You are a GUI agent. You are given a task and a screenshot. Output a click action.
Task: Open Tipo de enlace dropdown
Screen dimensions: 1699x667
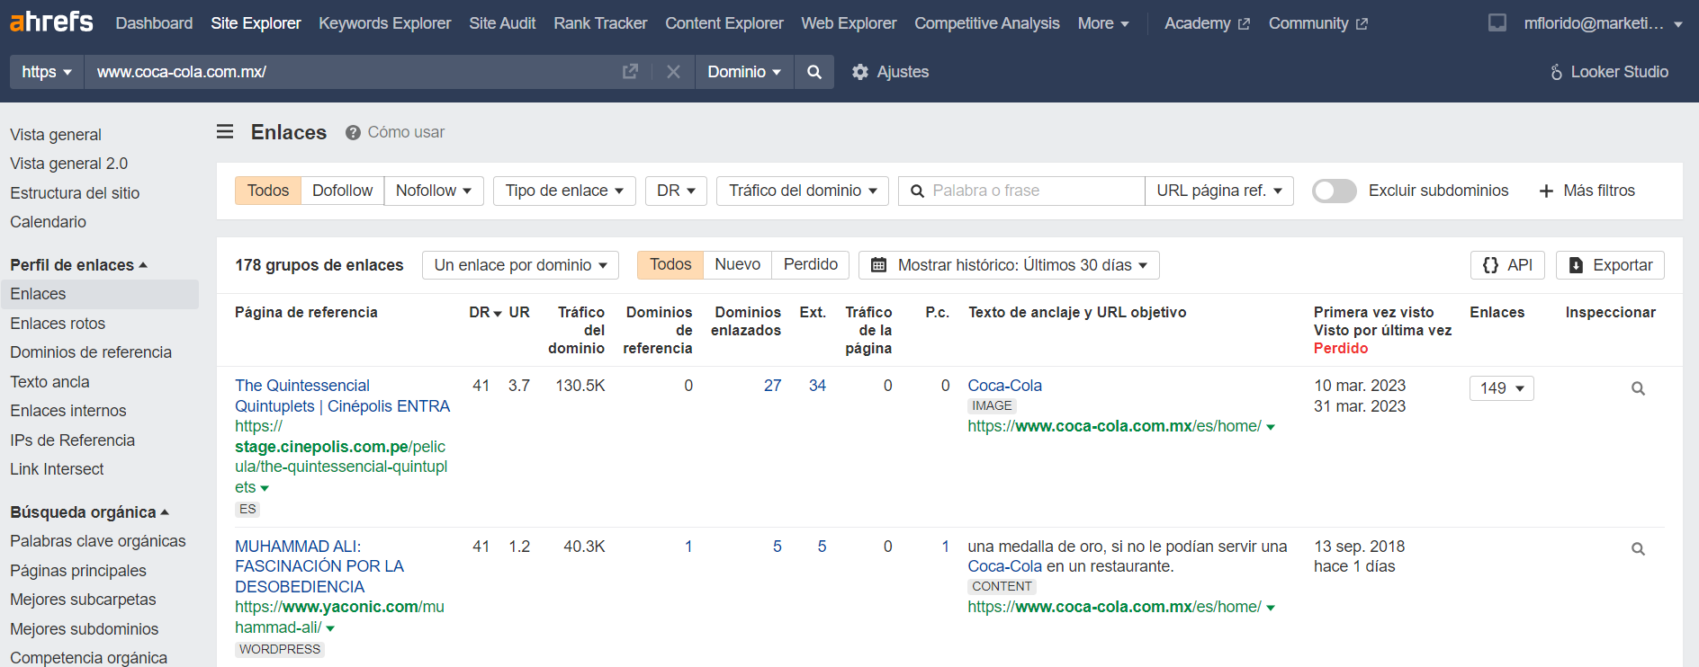[x=564, y=191]
